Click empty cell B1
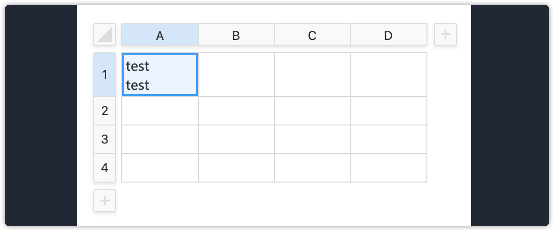The width and height of the screenshot is (554, 231). point(237,75)
